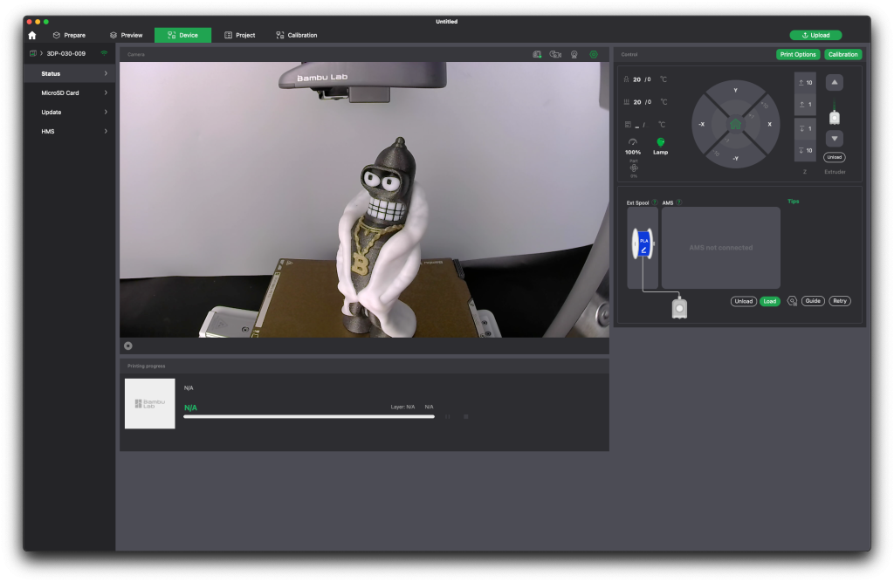
Task: Lower Z by 1 with down arrow
Action: (805, 129)
